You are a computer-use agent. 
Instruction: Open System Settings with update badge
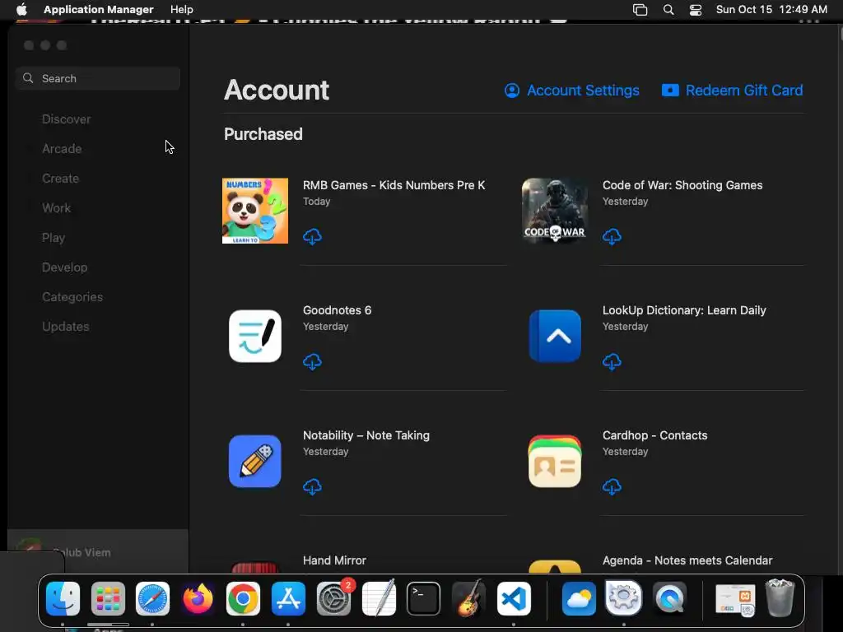[333, 598]
